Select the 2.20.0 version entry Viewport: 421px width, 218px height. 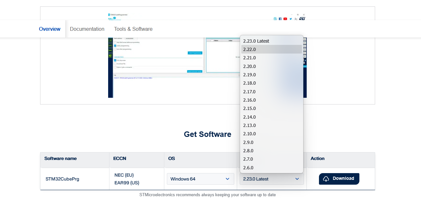[271, 66]
